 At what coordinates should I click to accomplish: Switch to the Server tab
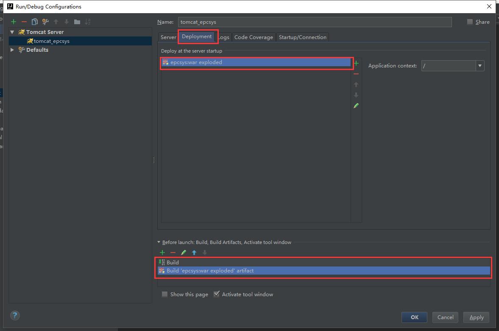(168, 37)
